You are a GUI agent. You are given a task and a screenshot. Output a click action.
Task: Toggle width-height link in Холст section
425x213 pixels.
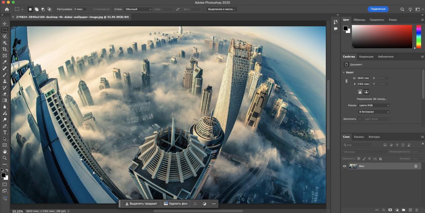point(346,81)
